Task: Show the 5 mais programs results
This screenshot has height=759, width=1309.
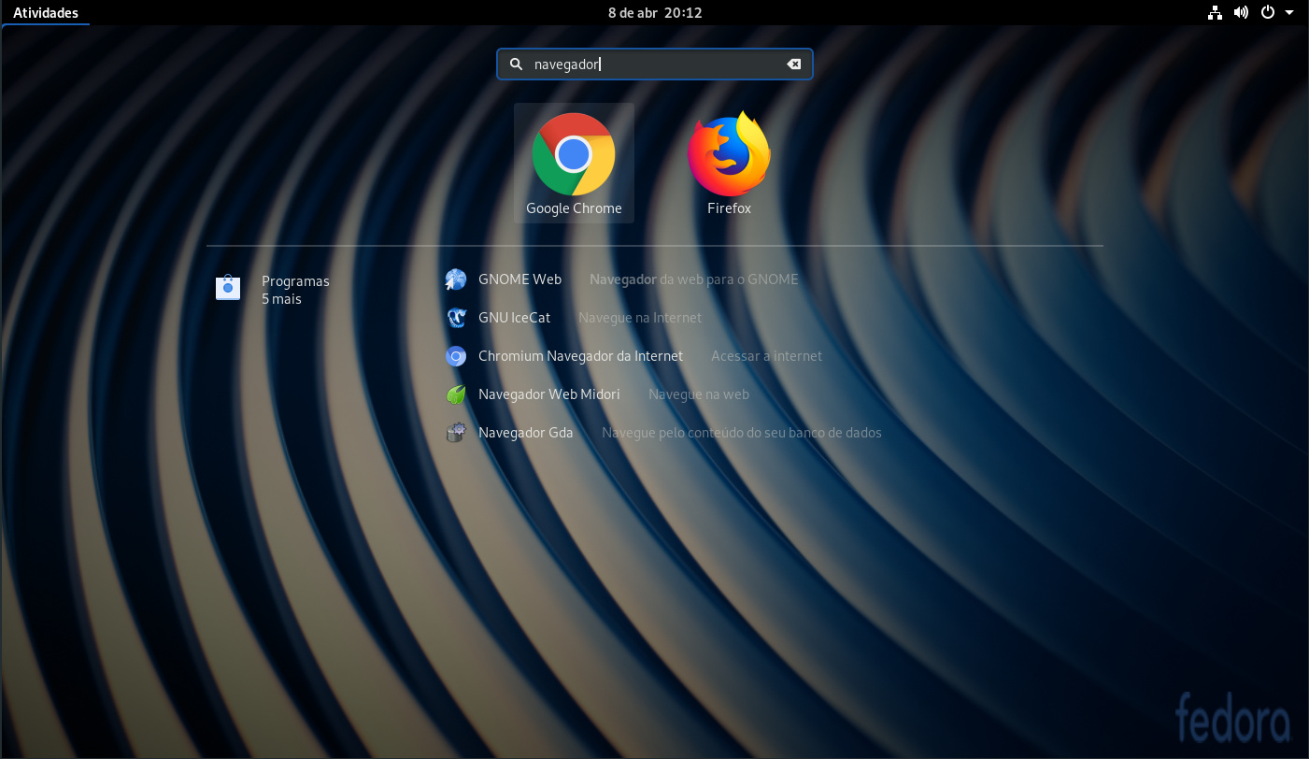Action: click(281, 299)
